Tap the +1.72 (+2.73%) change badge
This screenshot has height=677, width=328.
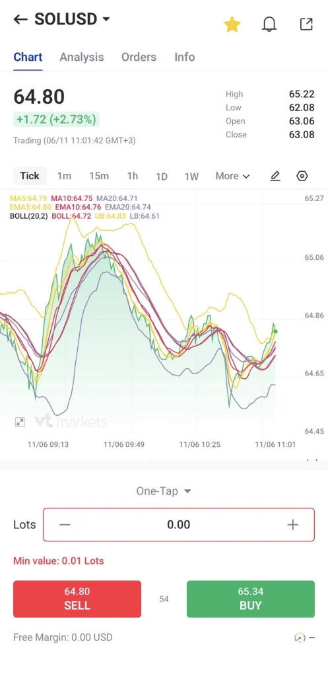coord(56,120)
